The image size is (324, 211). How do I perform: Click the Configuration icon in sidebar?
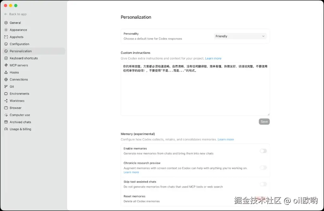coord(6,44)
